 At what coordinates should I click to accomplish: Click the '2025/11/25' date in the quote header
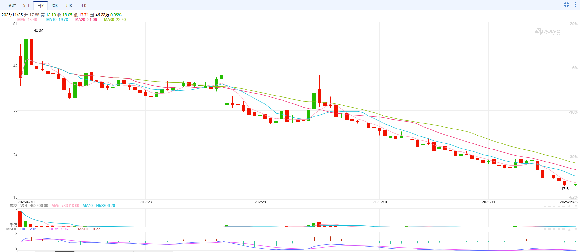point(12,15)
